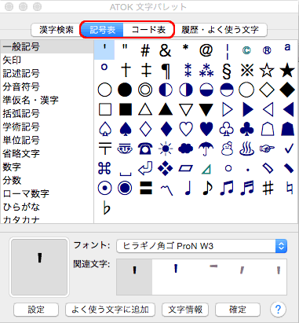
Task: Select the 記述記号 category
Action: coord(47,74)
